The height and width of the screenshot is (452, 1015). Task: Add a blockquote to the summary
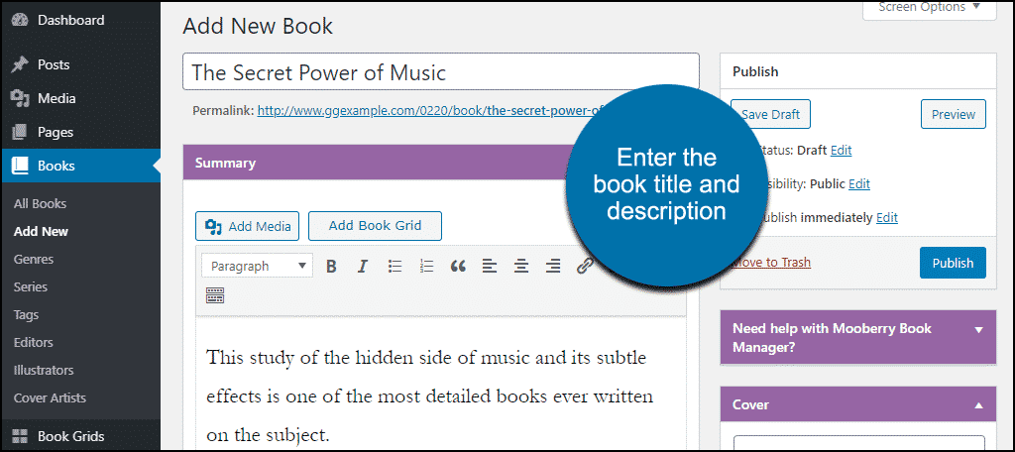(458, 266)
